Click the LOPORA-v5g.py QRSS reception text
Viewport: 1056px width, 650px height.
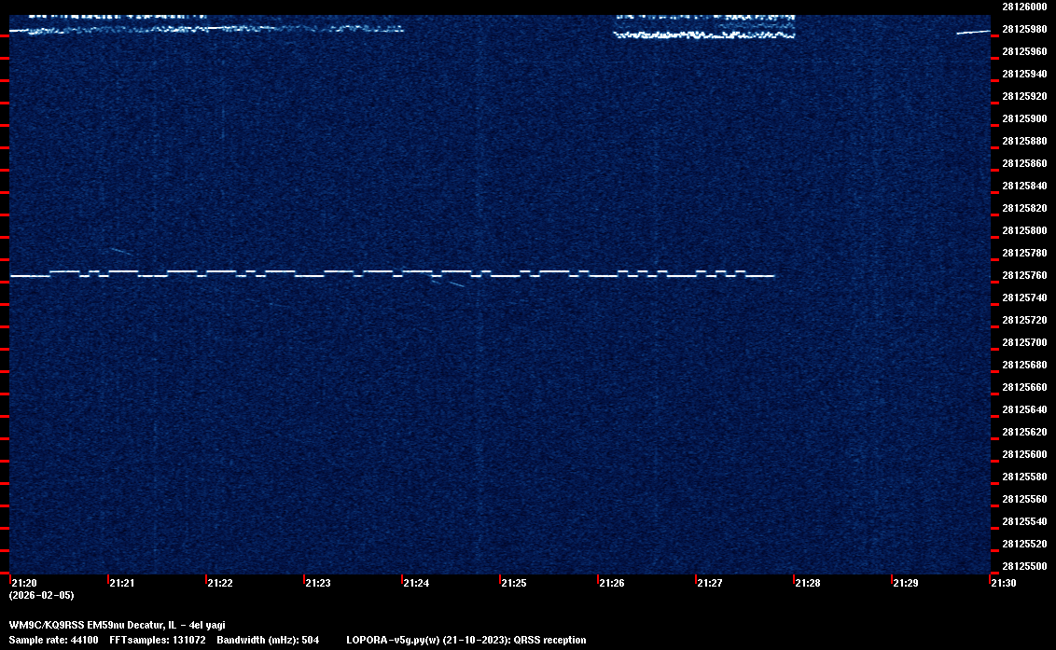coord(465,640)
